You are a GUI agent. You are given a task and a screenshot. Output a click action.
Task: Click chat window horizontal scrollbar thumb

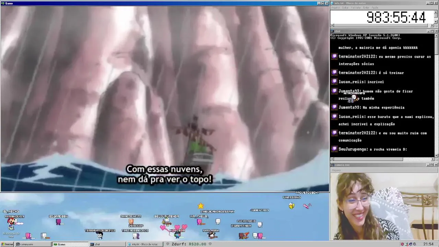coord(368,159)
